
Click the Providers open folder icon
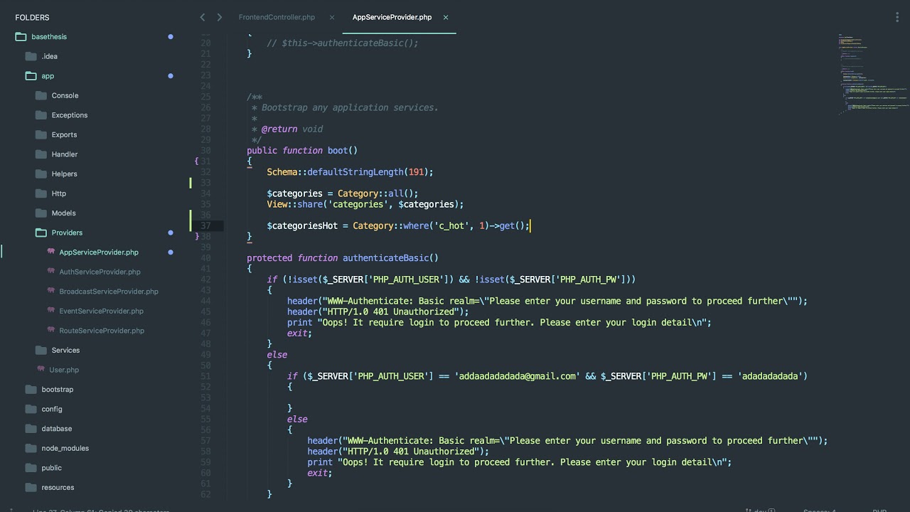pos(41,232)
